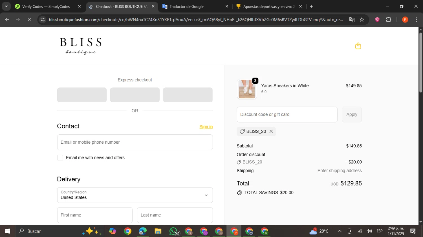Open the tab search dropdown arrow

tap(6, 6)
